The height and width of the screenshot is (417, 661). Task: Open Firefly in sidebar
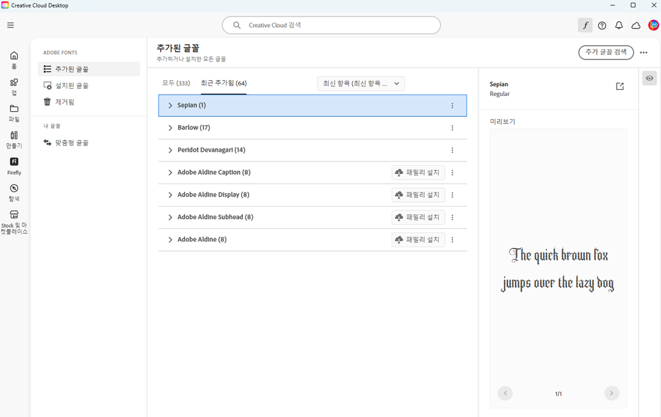pos(14,167)
